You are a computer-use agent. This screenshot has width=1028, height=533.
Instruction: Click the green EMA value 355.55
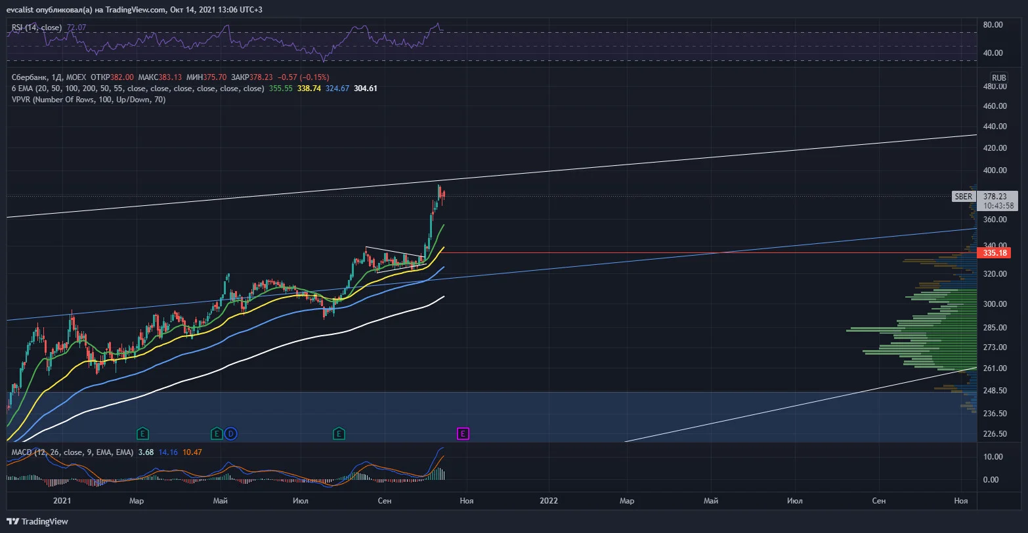(x=281, y=89)
